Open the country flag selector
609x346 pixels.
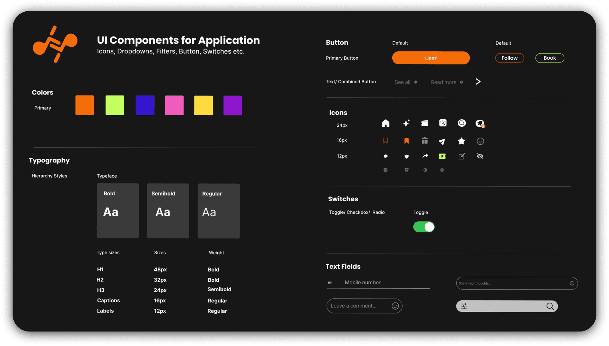click(330, 283)
